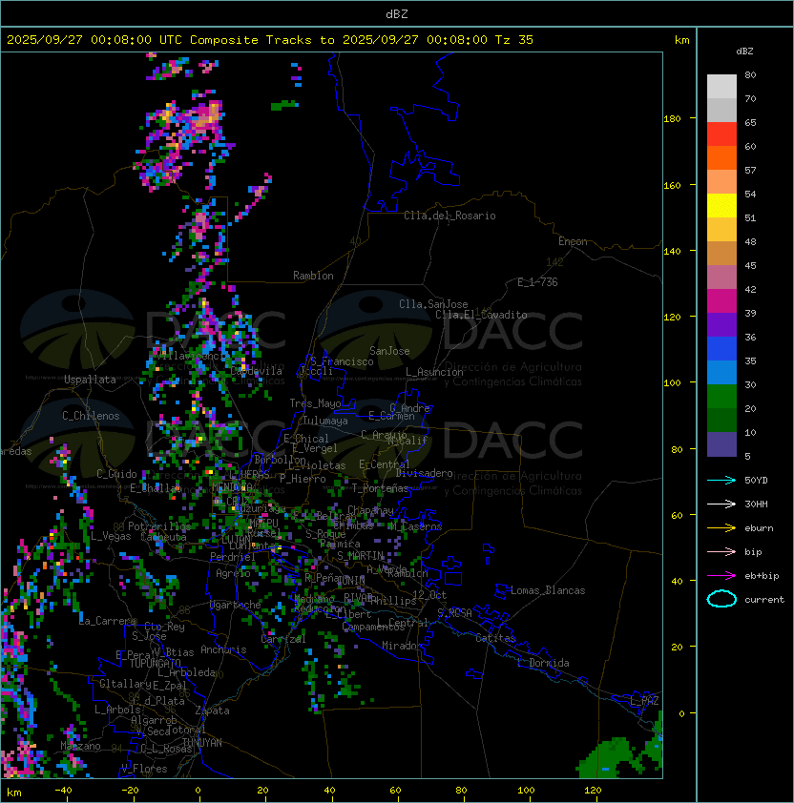Click the yellow eburn arrow in legend
Screen dimensions: 794x803
click(721, 528)
